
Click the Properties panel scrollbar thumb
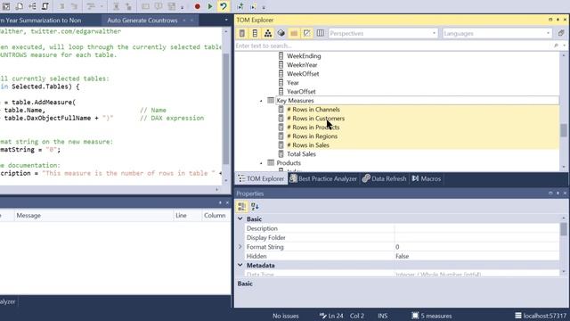click(x=564, y=229)
